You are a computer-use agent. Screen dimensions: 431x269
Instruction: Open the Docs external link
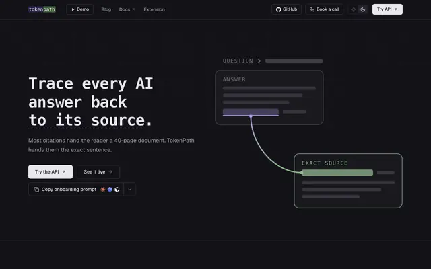[127, 9]
